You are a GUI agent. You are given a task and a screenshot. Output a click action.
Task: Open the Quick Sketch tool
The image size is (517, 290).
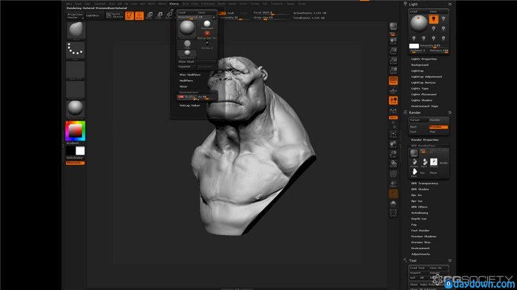pyautogui.click(x=114, y=15)
